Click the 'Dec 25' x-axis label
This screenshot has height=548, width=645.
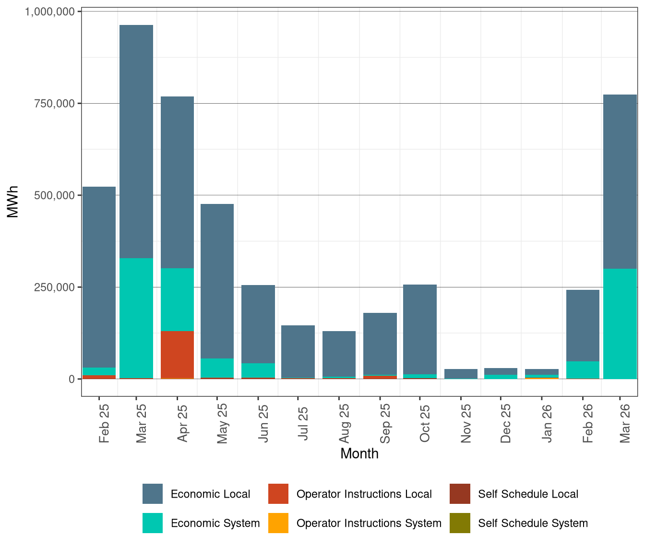tap(505, 424)
